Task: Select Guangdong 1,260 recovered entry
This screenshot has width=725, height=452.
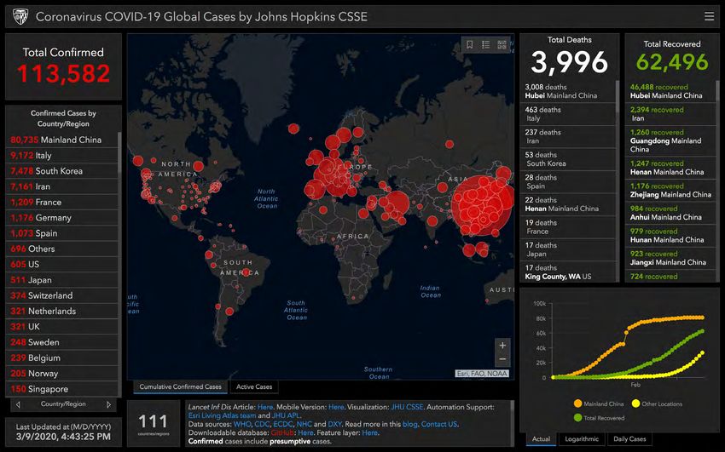Action: coord(671,140)
